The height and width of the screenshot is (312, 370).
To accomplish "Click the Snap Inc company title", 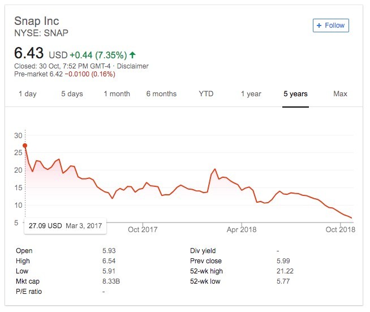I will click(x=37, y=22).
